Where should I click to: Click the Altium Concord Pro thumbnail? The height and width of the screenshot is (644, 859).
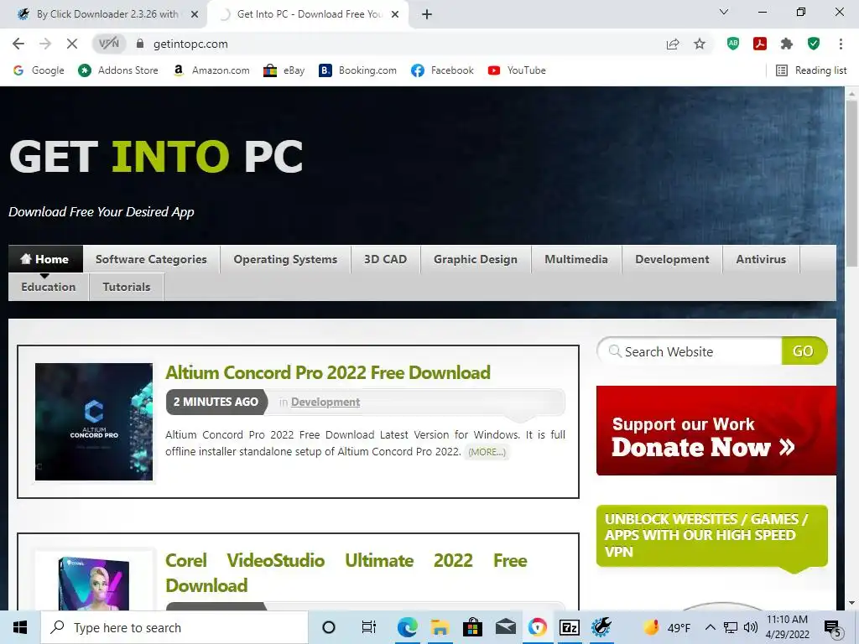tap(94, 422)
